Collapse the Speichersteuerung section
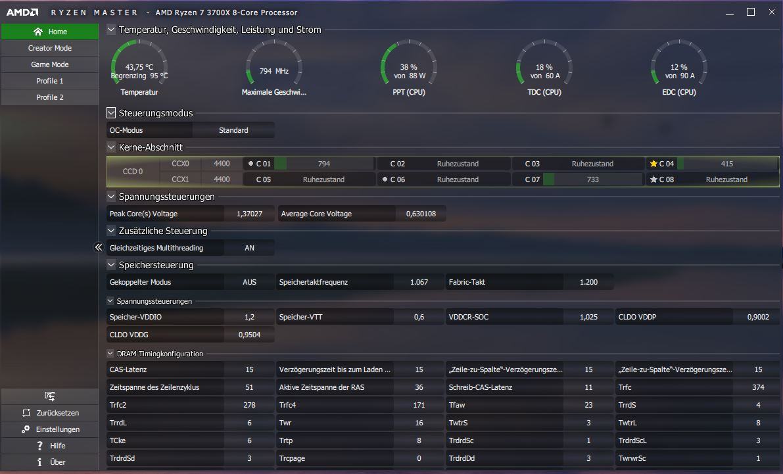 (111, 265)
